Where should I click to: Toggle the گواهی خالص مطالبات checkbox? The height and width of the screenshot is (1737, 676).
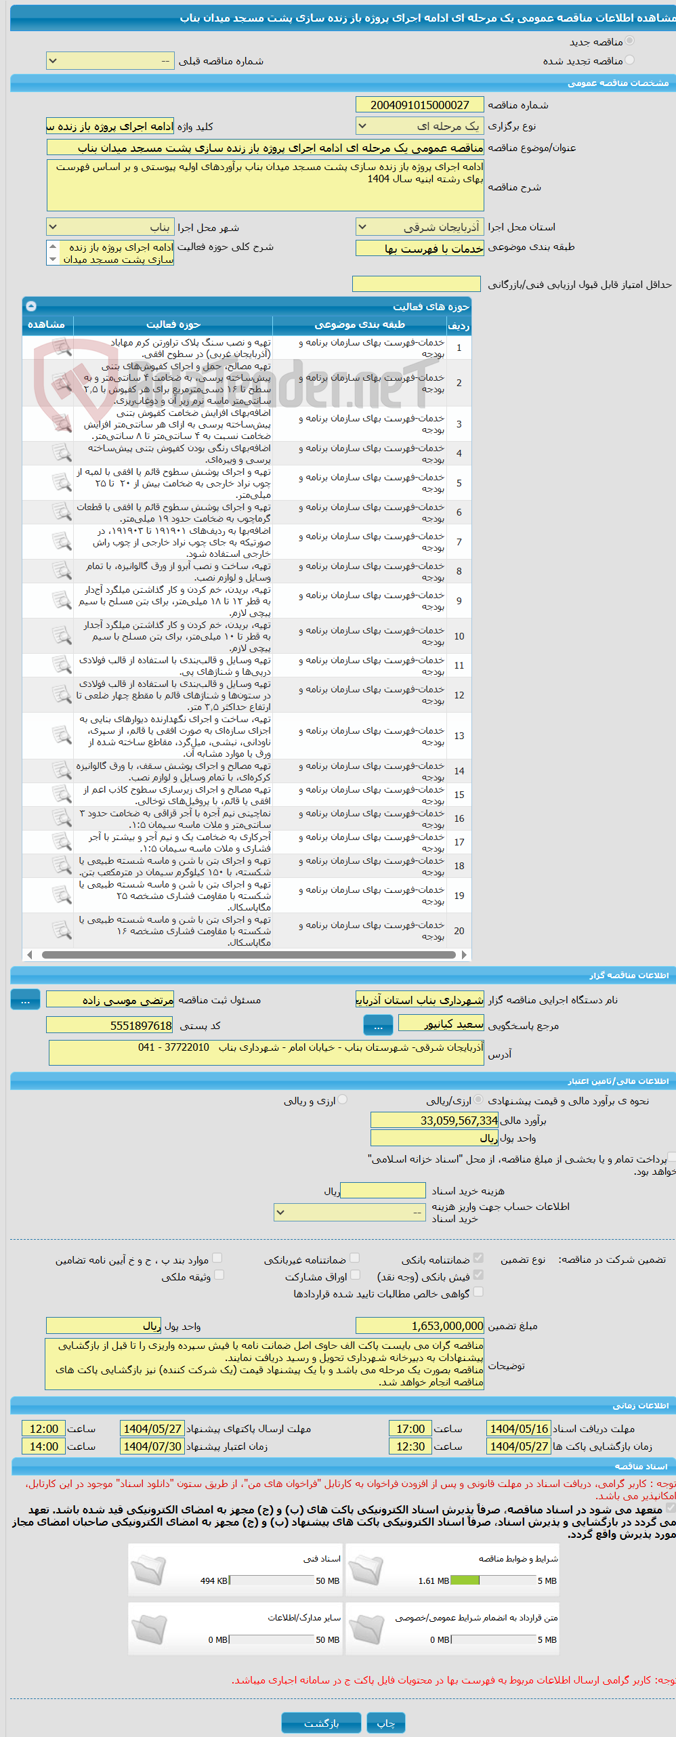point(478,1292)
